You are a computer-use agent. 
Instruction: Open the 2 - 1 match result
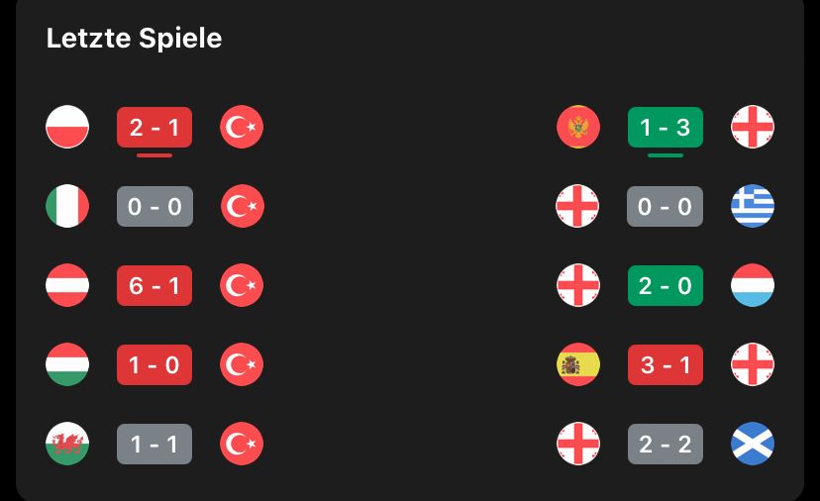154,127
